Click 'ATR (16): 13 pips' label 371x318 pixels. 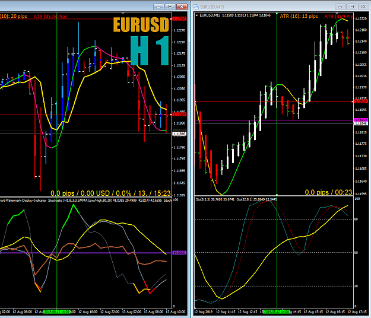click(x=299, y=16)
